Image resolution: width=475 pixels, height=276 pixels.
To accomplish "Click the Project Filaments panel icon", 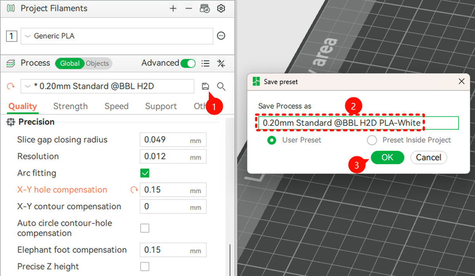I will pyautogui.click(x=11, y=8).
